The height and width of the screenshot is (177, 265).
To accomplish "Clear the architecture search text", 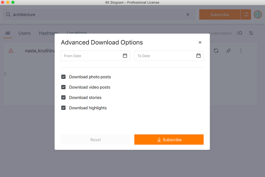I will point(188,15).
